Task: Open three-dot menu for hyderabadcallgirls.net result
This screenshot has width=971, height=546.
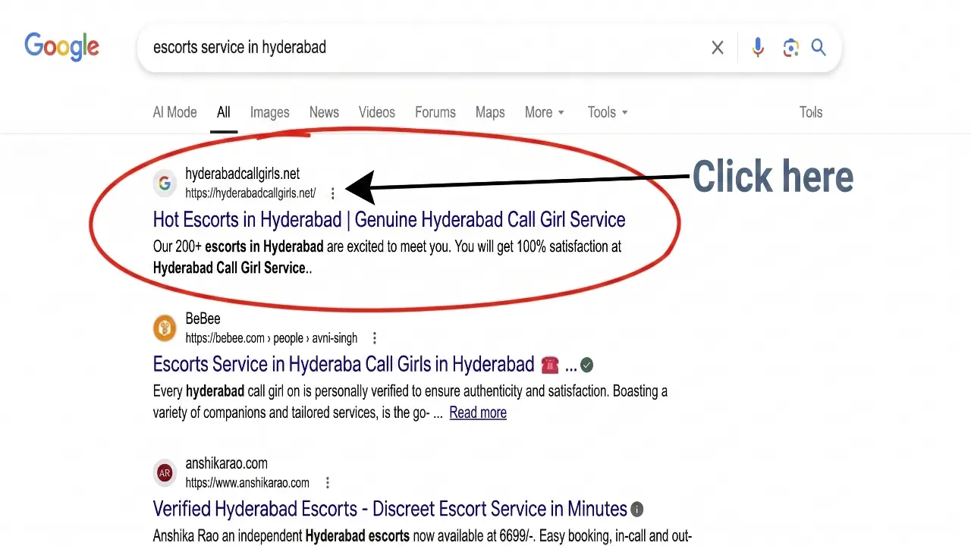Action: (x=332, y=193)
